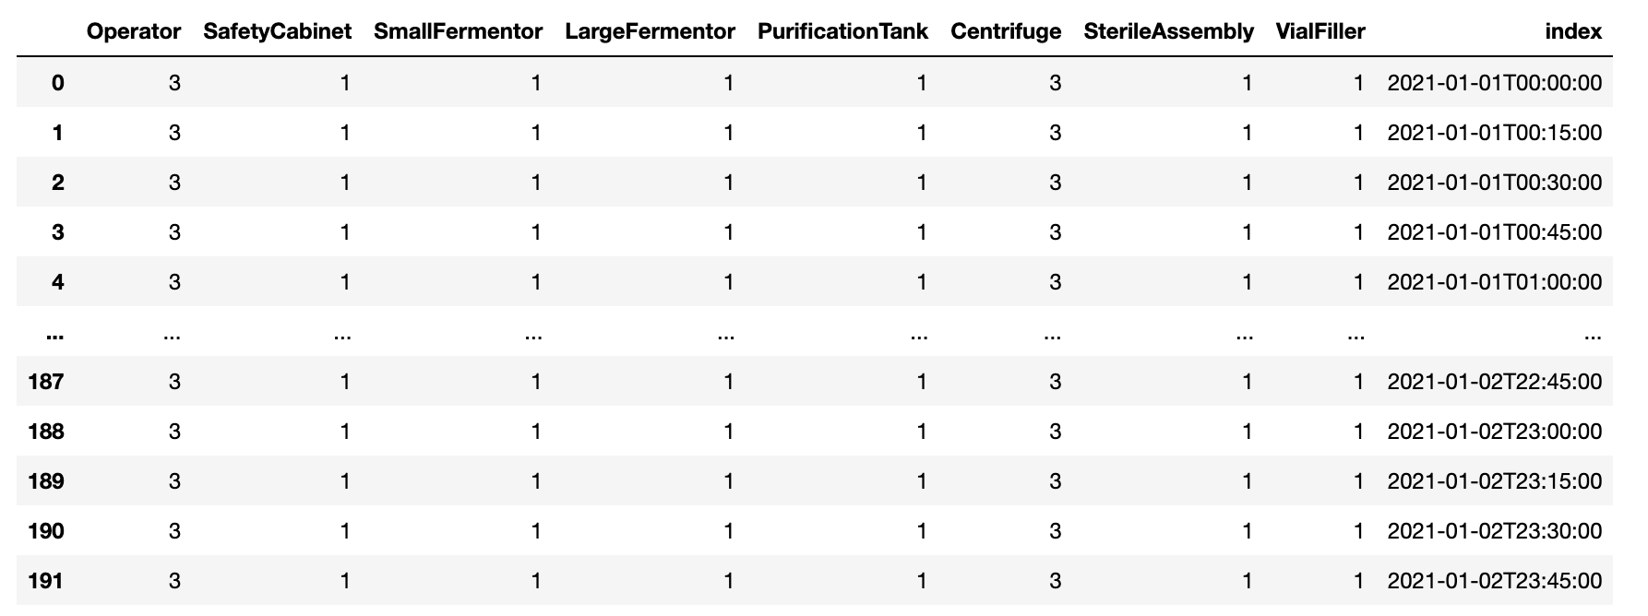Click the Operator column header
The image size is (1648, 616).
pos(134,31)
